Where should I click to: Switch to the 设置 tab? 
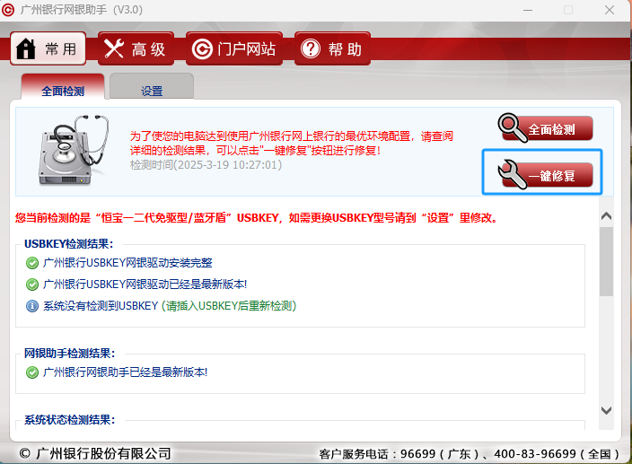(152, 91)
